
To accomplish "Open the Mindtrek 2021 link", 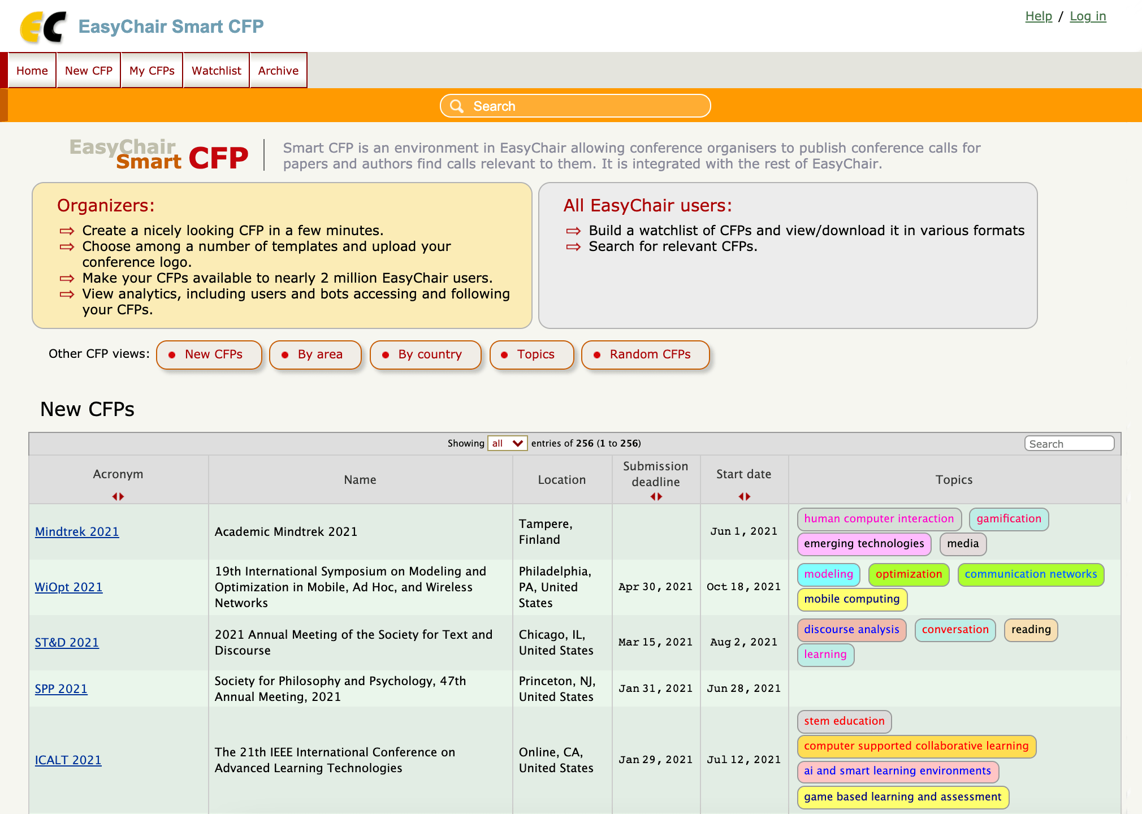I will [x=77, y=531].
